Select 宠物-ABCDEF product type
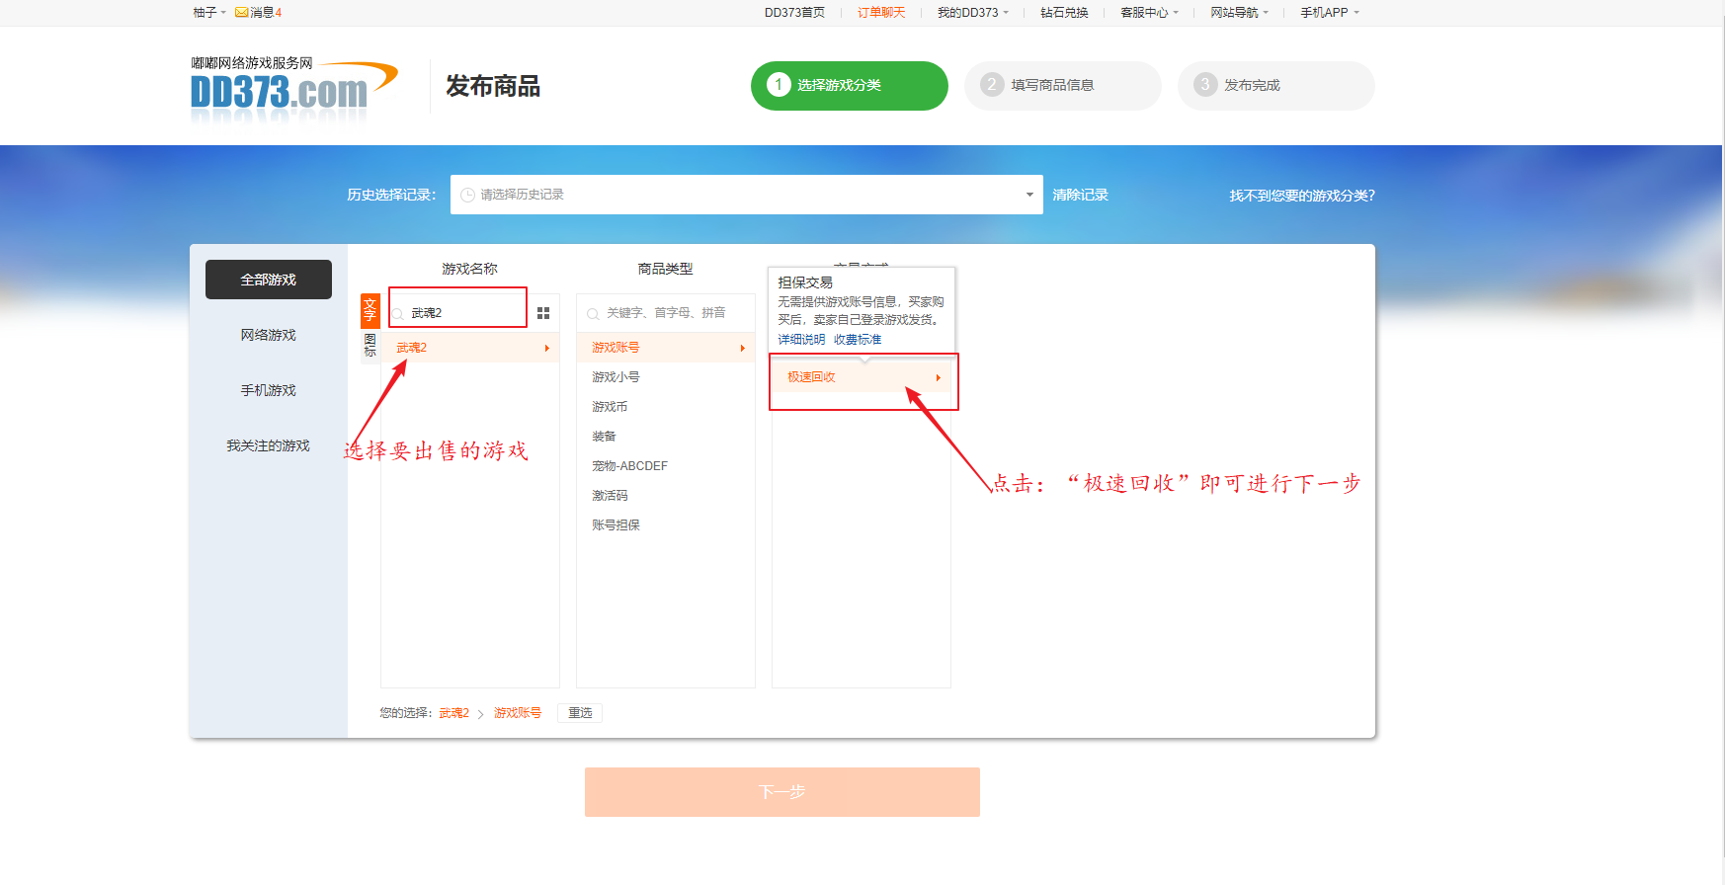The width and height of the screenshot is (1725, 885). click(666, 466)
